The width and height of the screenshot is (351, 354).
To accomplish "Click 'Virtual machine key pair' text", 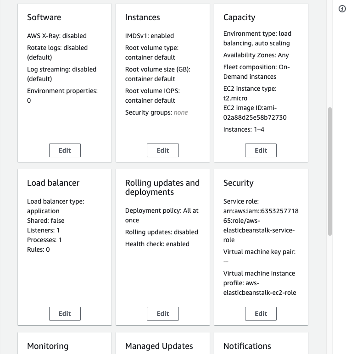I will [259, 252].
